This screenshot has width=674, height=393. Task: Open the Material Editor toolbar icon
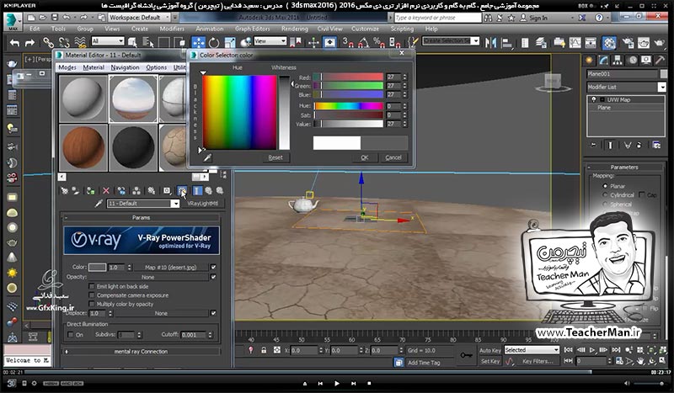click(609, 43)
